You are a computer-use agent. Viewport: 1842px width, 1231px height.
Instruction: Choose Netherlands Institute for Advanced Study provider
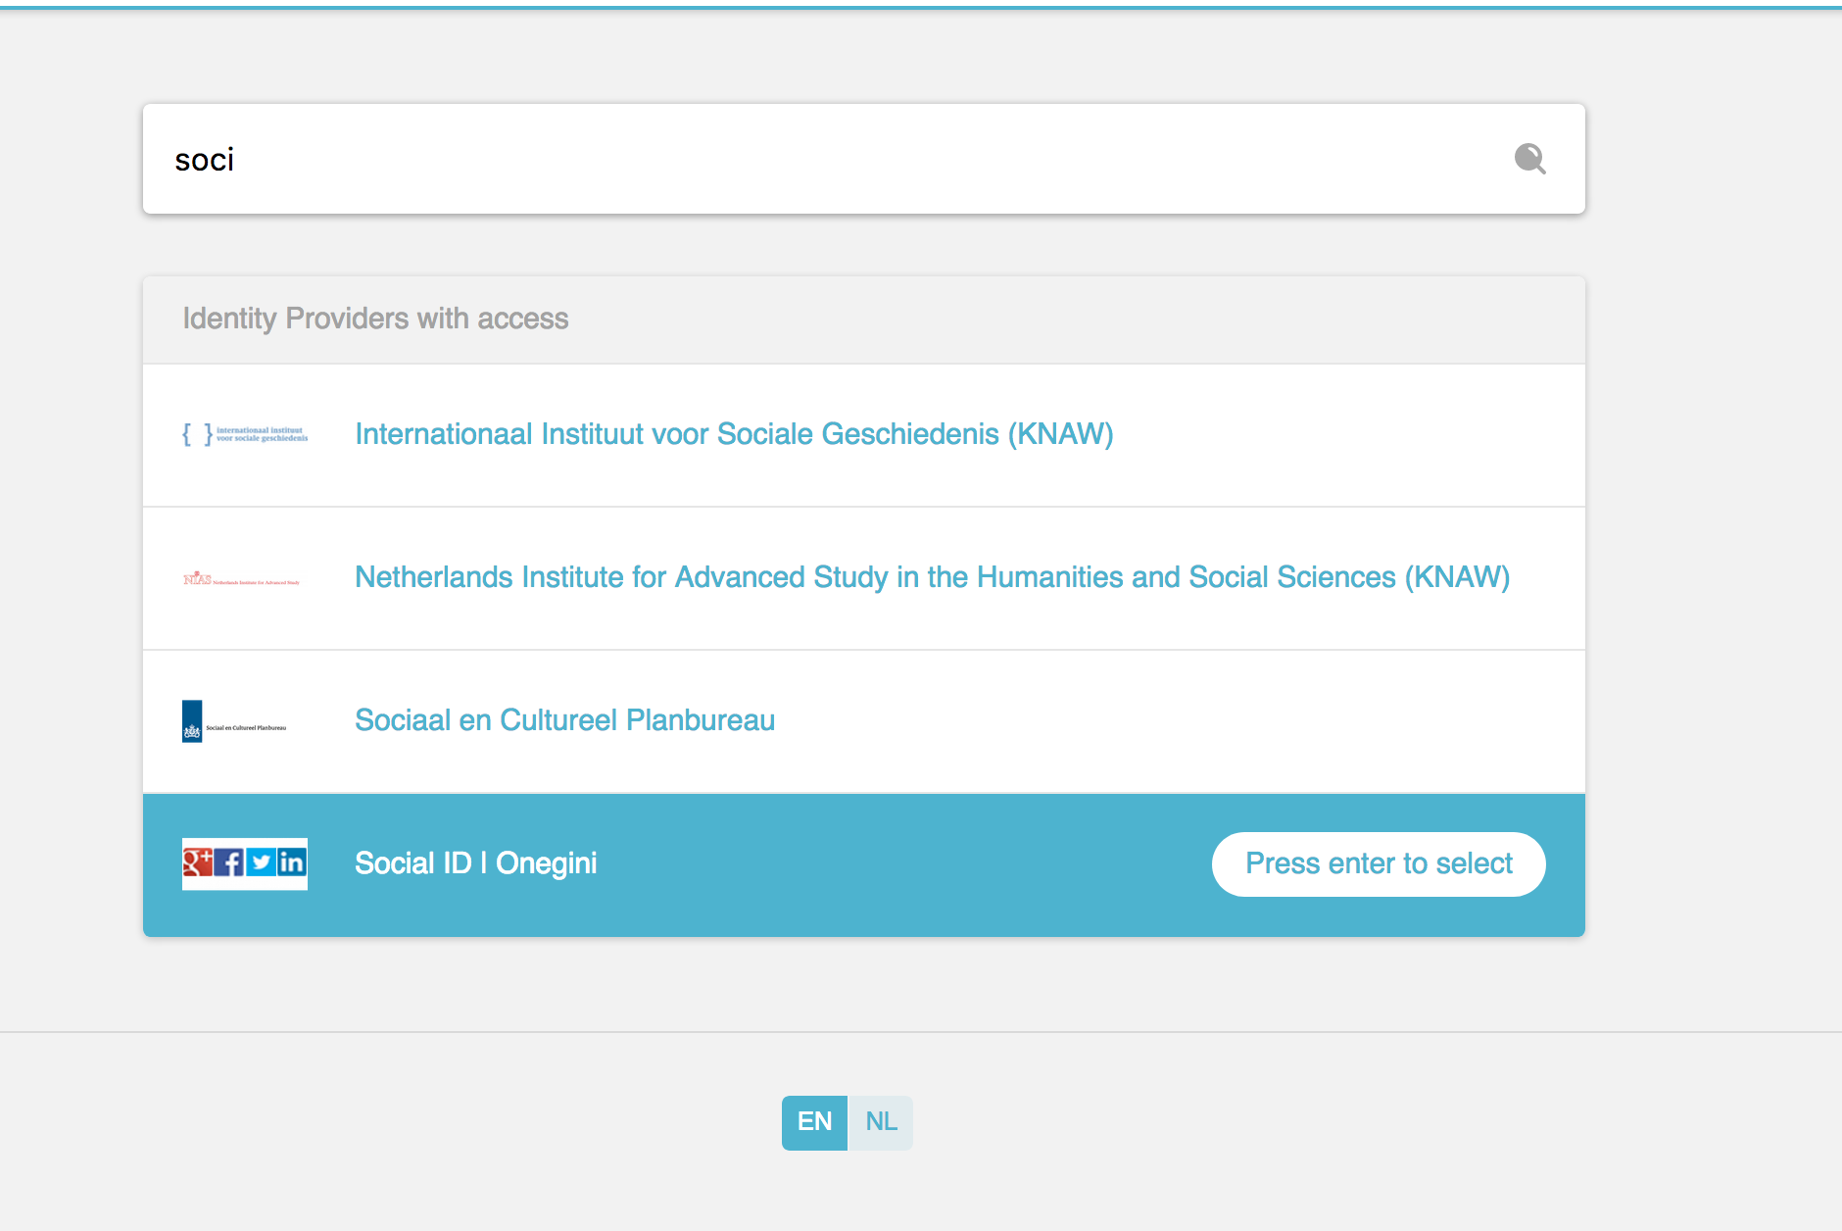click(863, 578)
